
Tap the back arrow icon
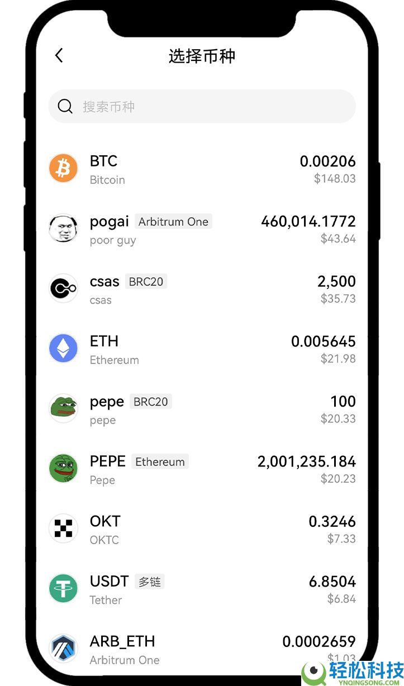point(59,55)
